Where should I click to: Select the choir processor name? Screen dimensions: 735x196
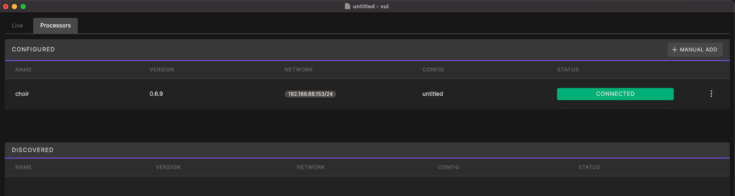(x=22, y=94)
